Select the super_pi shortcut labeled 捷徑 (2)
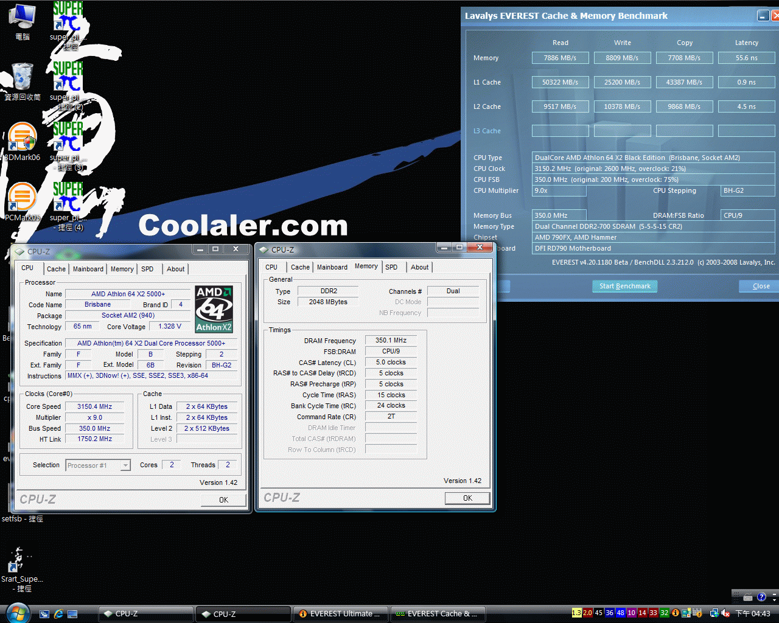779x623 pixels. [68, 85]
